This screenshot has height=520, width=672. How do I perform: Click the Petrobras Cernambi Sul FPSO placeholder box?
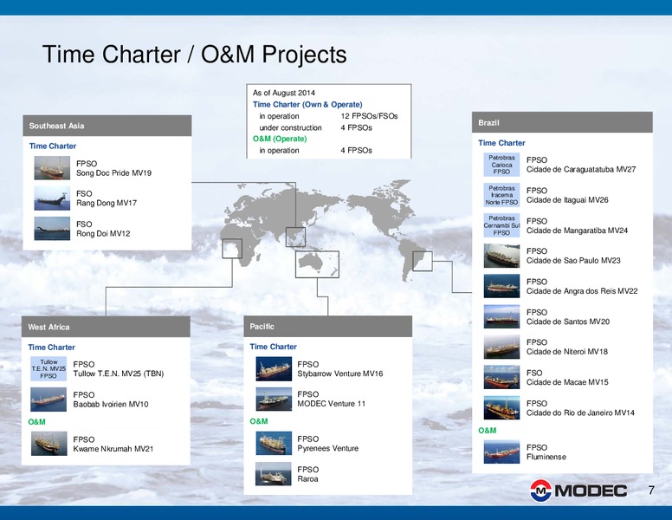coord(502,225)
